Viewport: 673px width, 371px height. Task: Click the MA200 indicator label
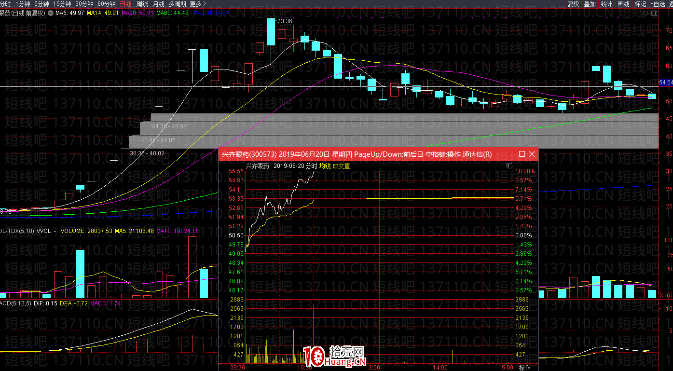[211, 13]
